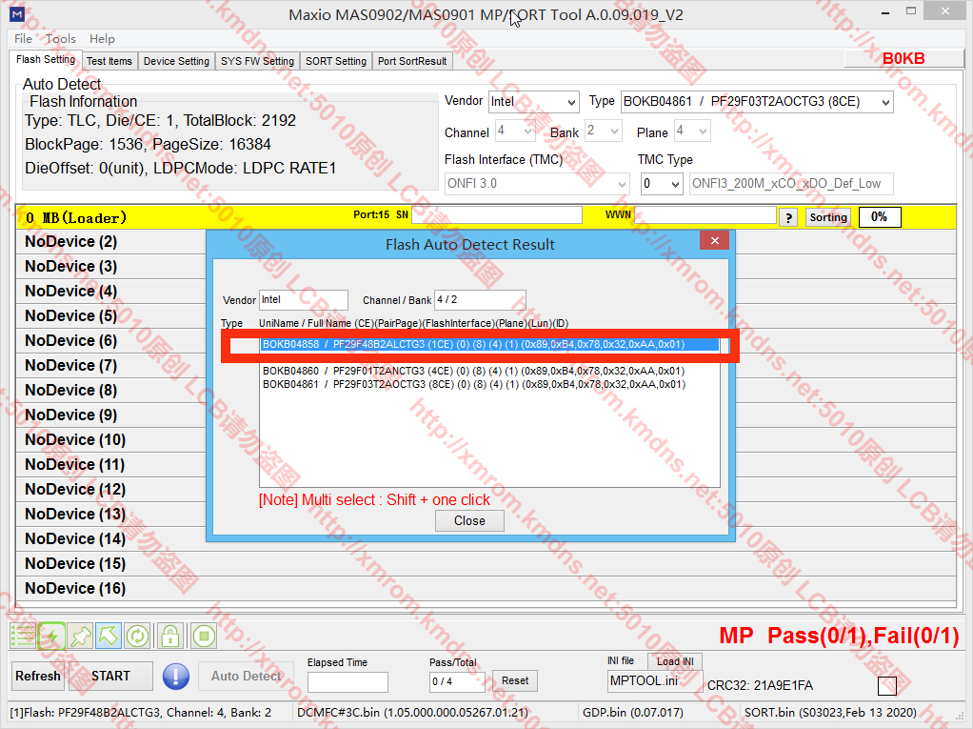This screenshot has height=729, width=973.
Task: Click the circular refresh arrows icon
Action: click(137, 636)
